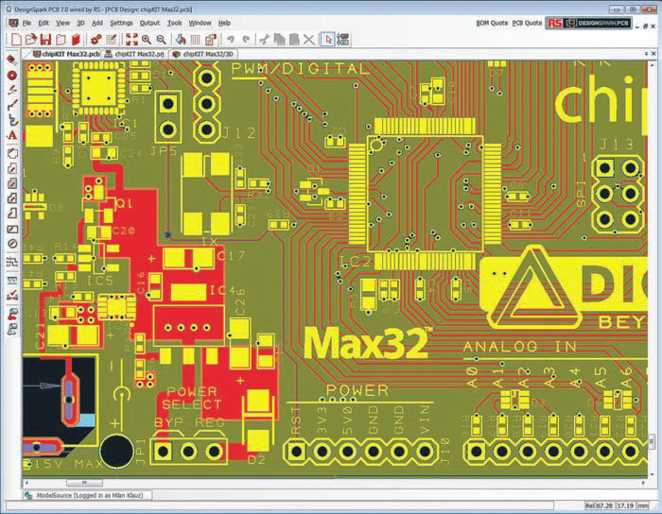Screen dimensions: 662x514
Task: Click the horizontal scrollbar left arrow
Action: pos(26,483)
